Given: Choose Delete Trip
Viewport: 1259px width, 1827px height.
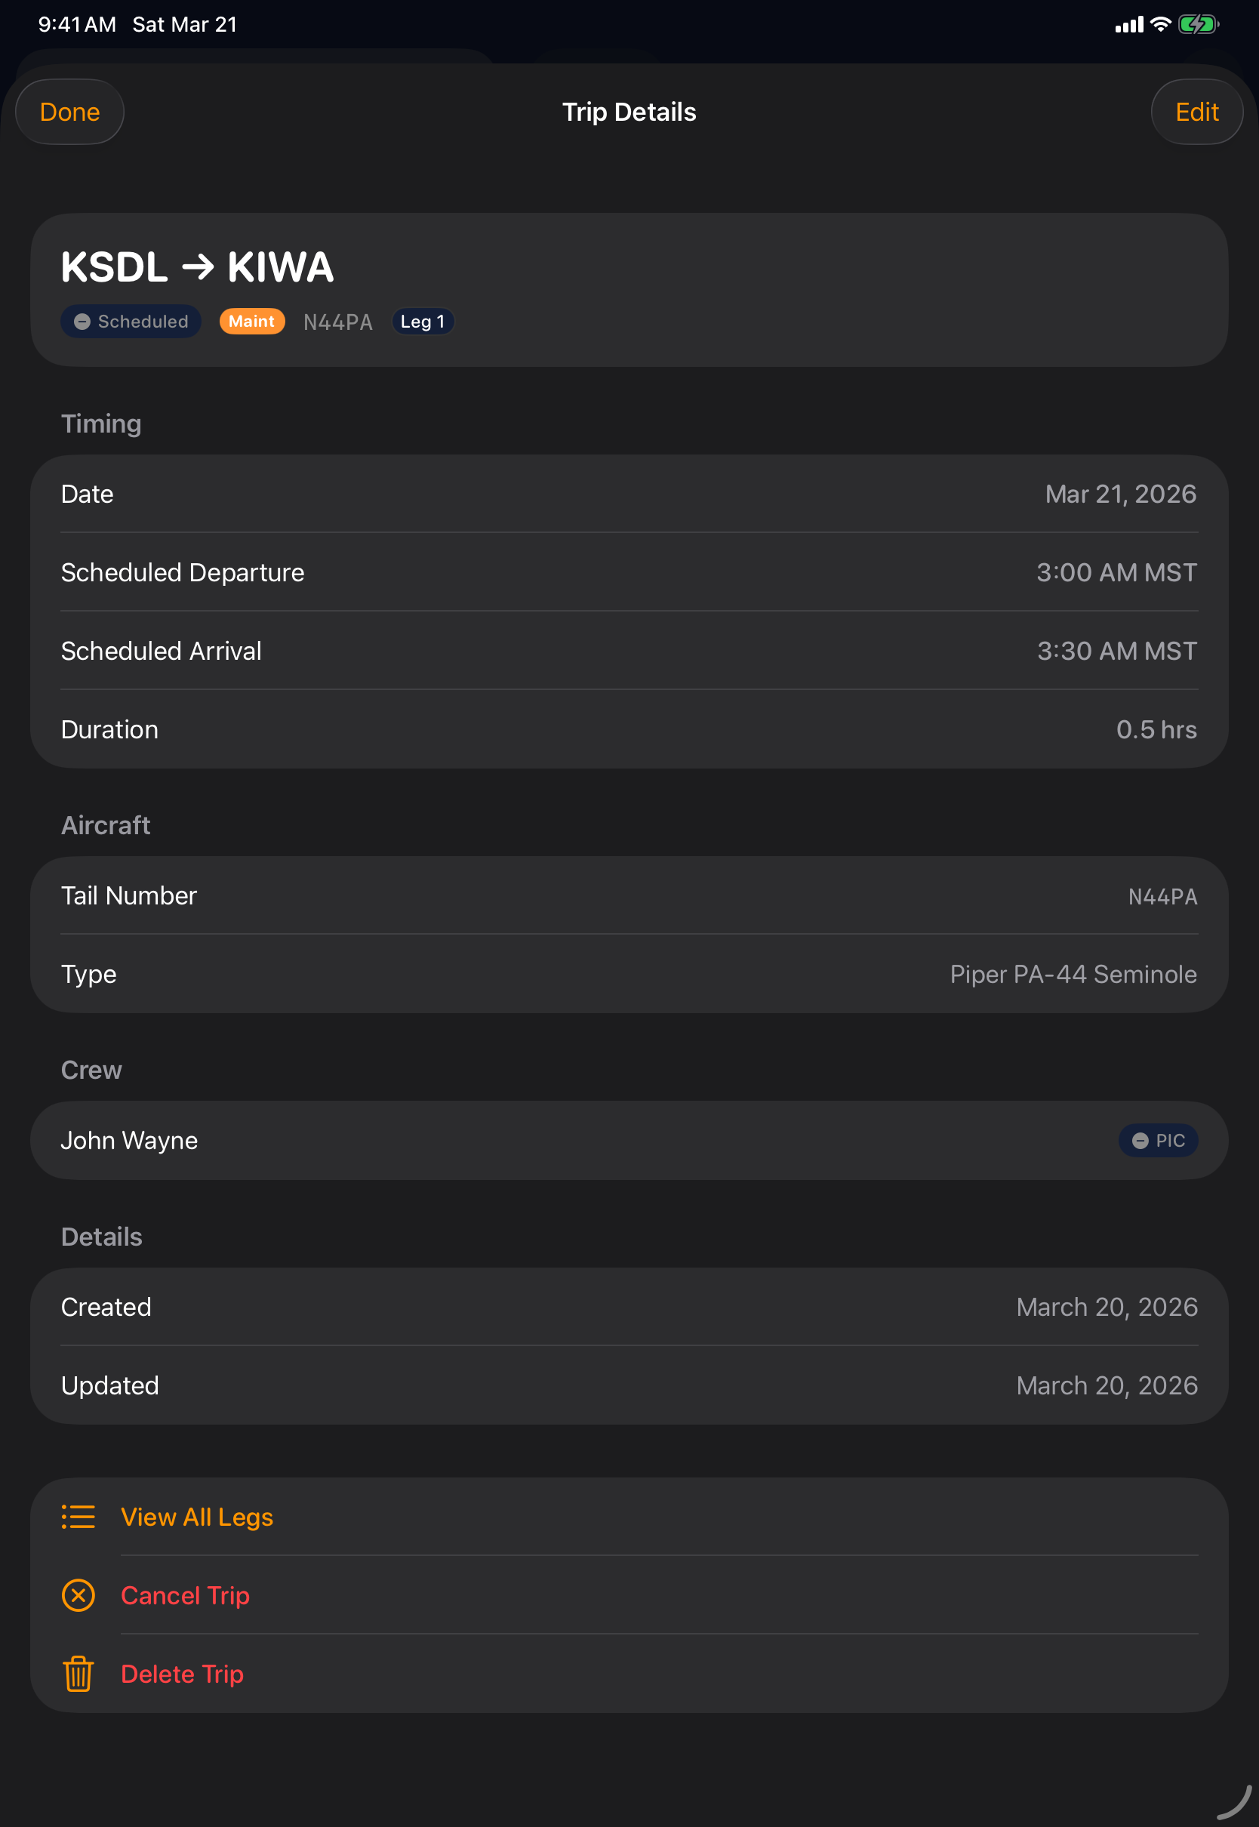Looking at the screenshot, I should pos(182,1673).
